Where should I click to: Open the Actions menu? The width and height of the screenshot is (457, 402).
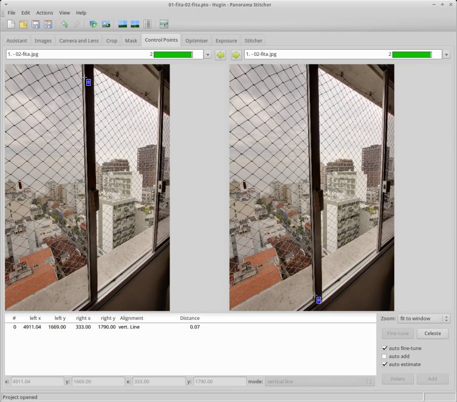[x=44, y=13]
